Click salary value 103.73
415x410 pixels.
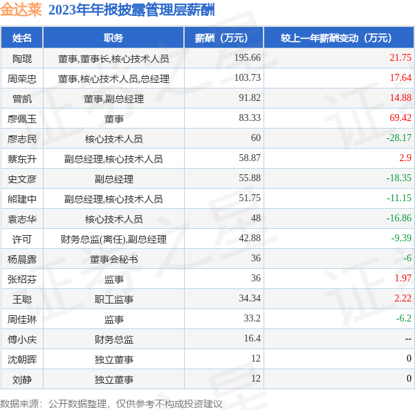[x=248, y=77]
